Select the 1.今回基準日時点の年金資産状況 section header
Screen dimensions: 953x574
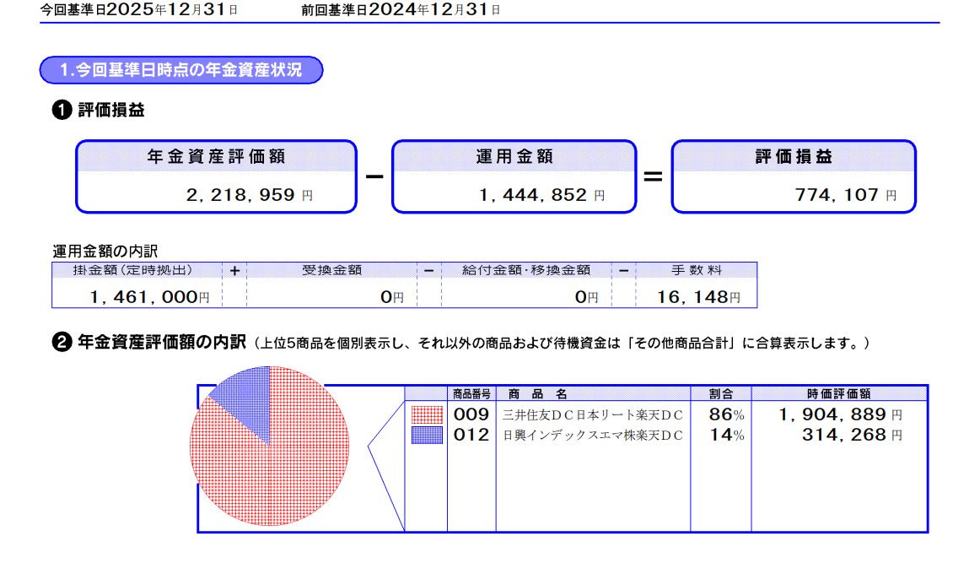point(181,70)
